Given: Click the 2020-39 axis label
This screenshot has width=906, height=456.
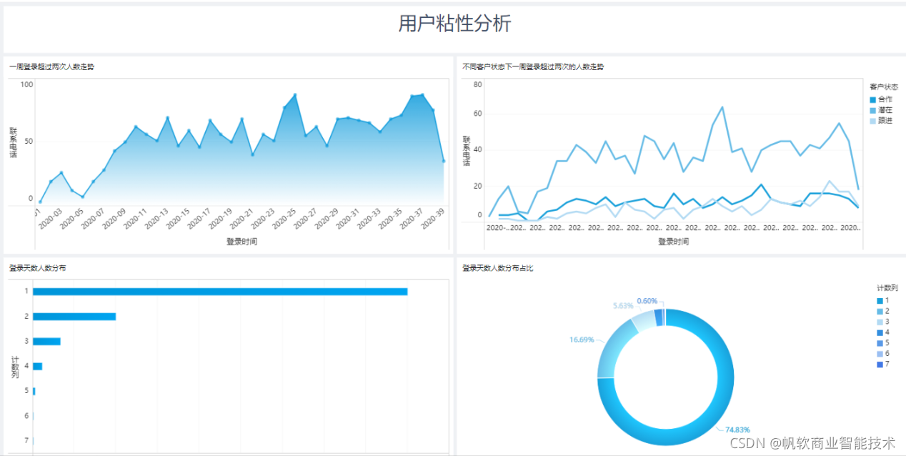Looking at the screenshot, I should [433, 218].
